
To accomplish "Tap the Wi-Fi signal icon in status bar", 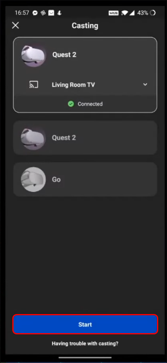I will 125,13.
